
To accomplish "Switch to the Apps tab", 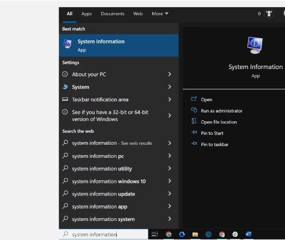I will (86, 14).
